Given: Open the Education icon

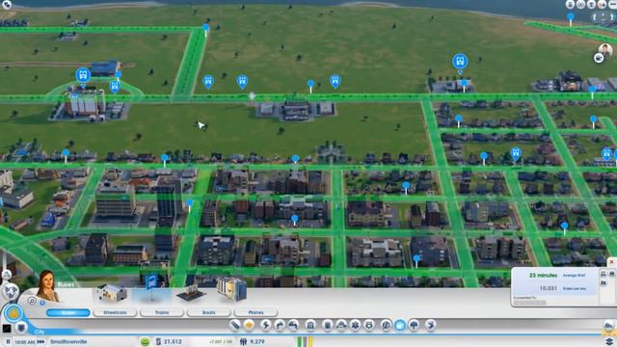Looking at the screenshot, I should tap(386, 325).
